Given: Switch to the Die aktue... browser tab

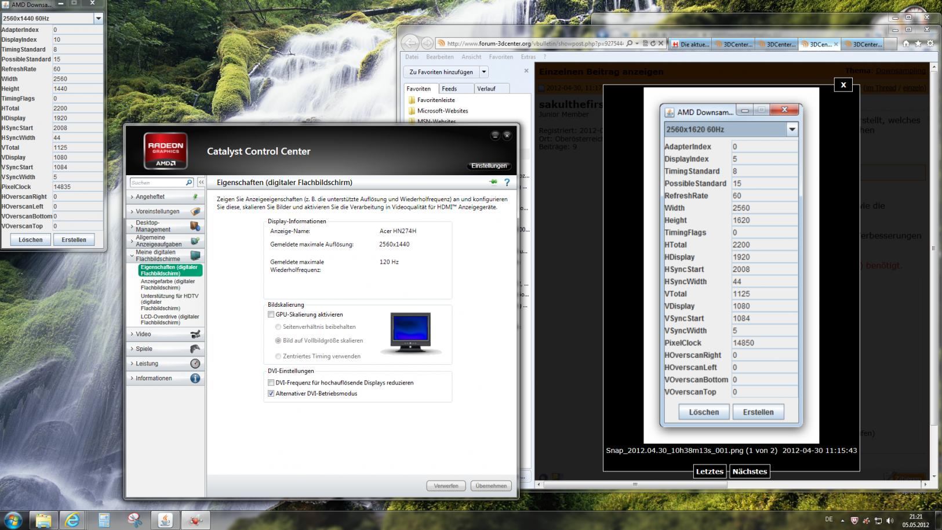Looking at the screenshot, I should click(x=691, y=44).
